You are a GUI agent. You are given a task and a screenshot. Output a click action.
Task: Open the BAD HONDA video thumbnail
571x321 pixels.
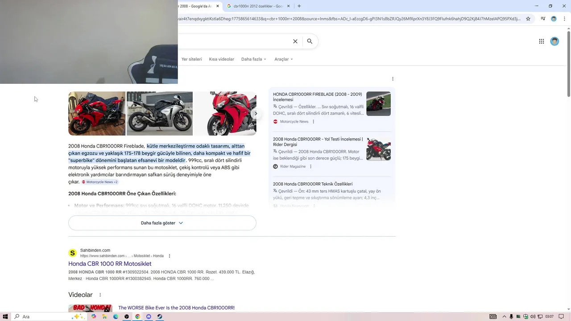90,308
